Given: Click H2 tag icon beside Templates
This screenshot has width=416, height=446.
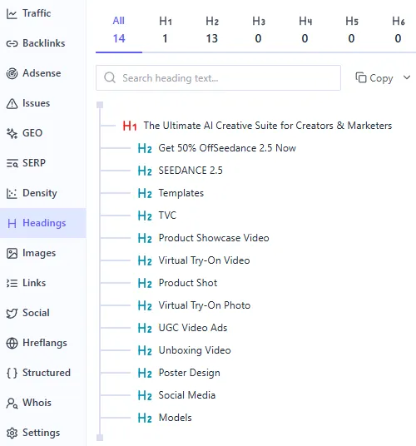Looking at the screenshot, I should pos(145,193).
